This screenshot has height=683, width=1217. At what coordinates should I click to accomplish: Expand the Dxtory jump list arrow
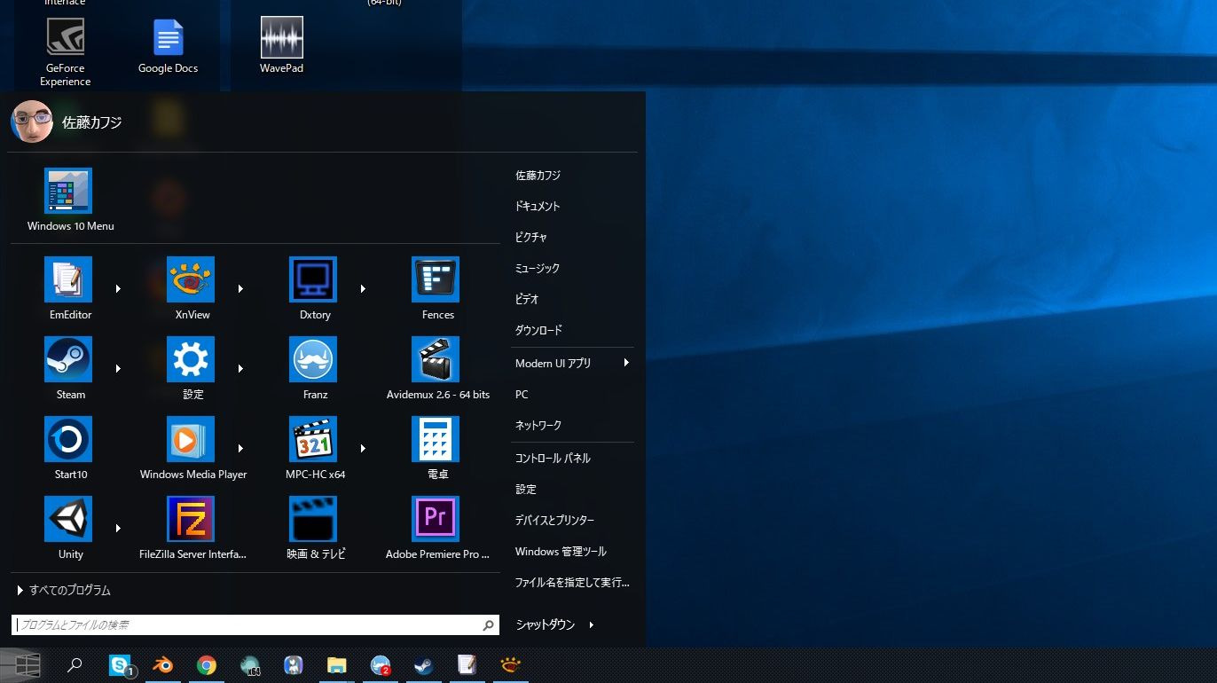pos(363,289)
